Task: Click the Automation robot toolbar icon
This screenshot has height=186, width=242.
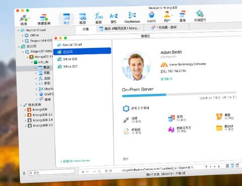Action: pos(200,14)
